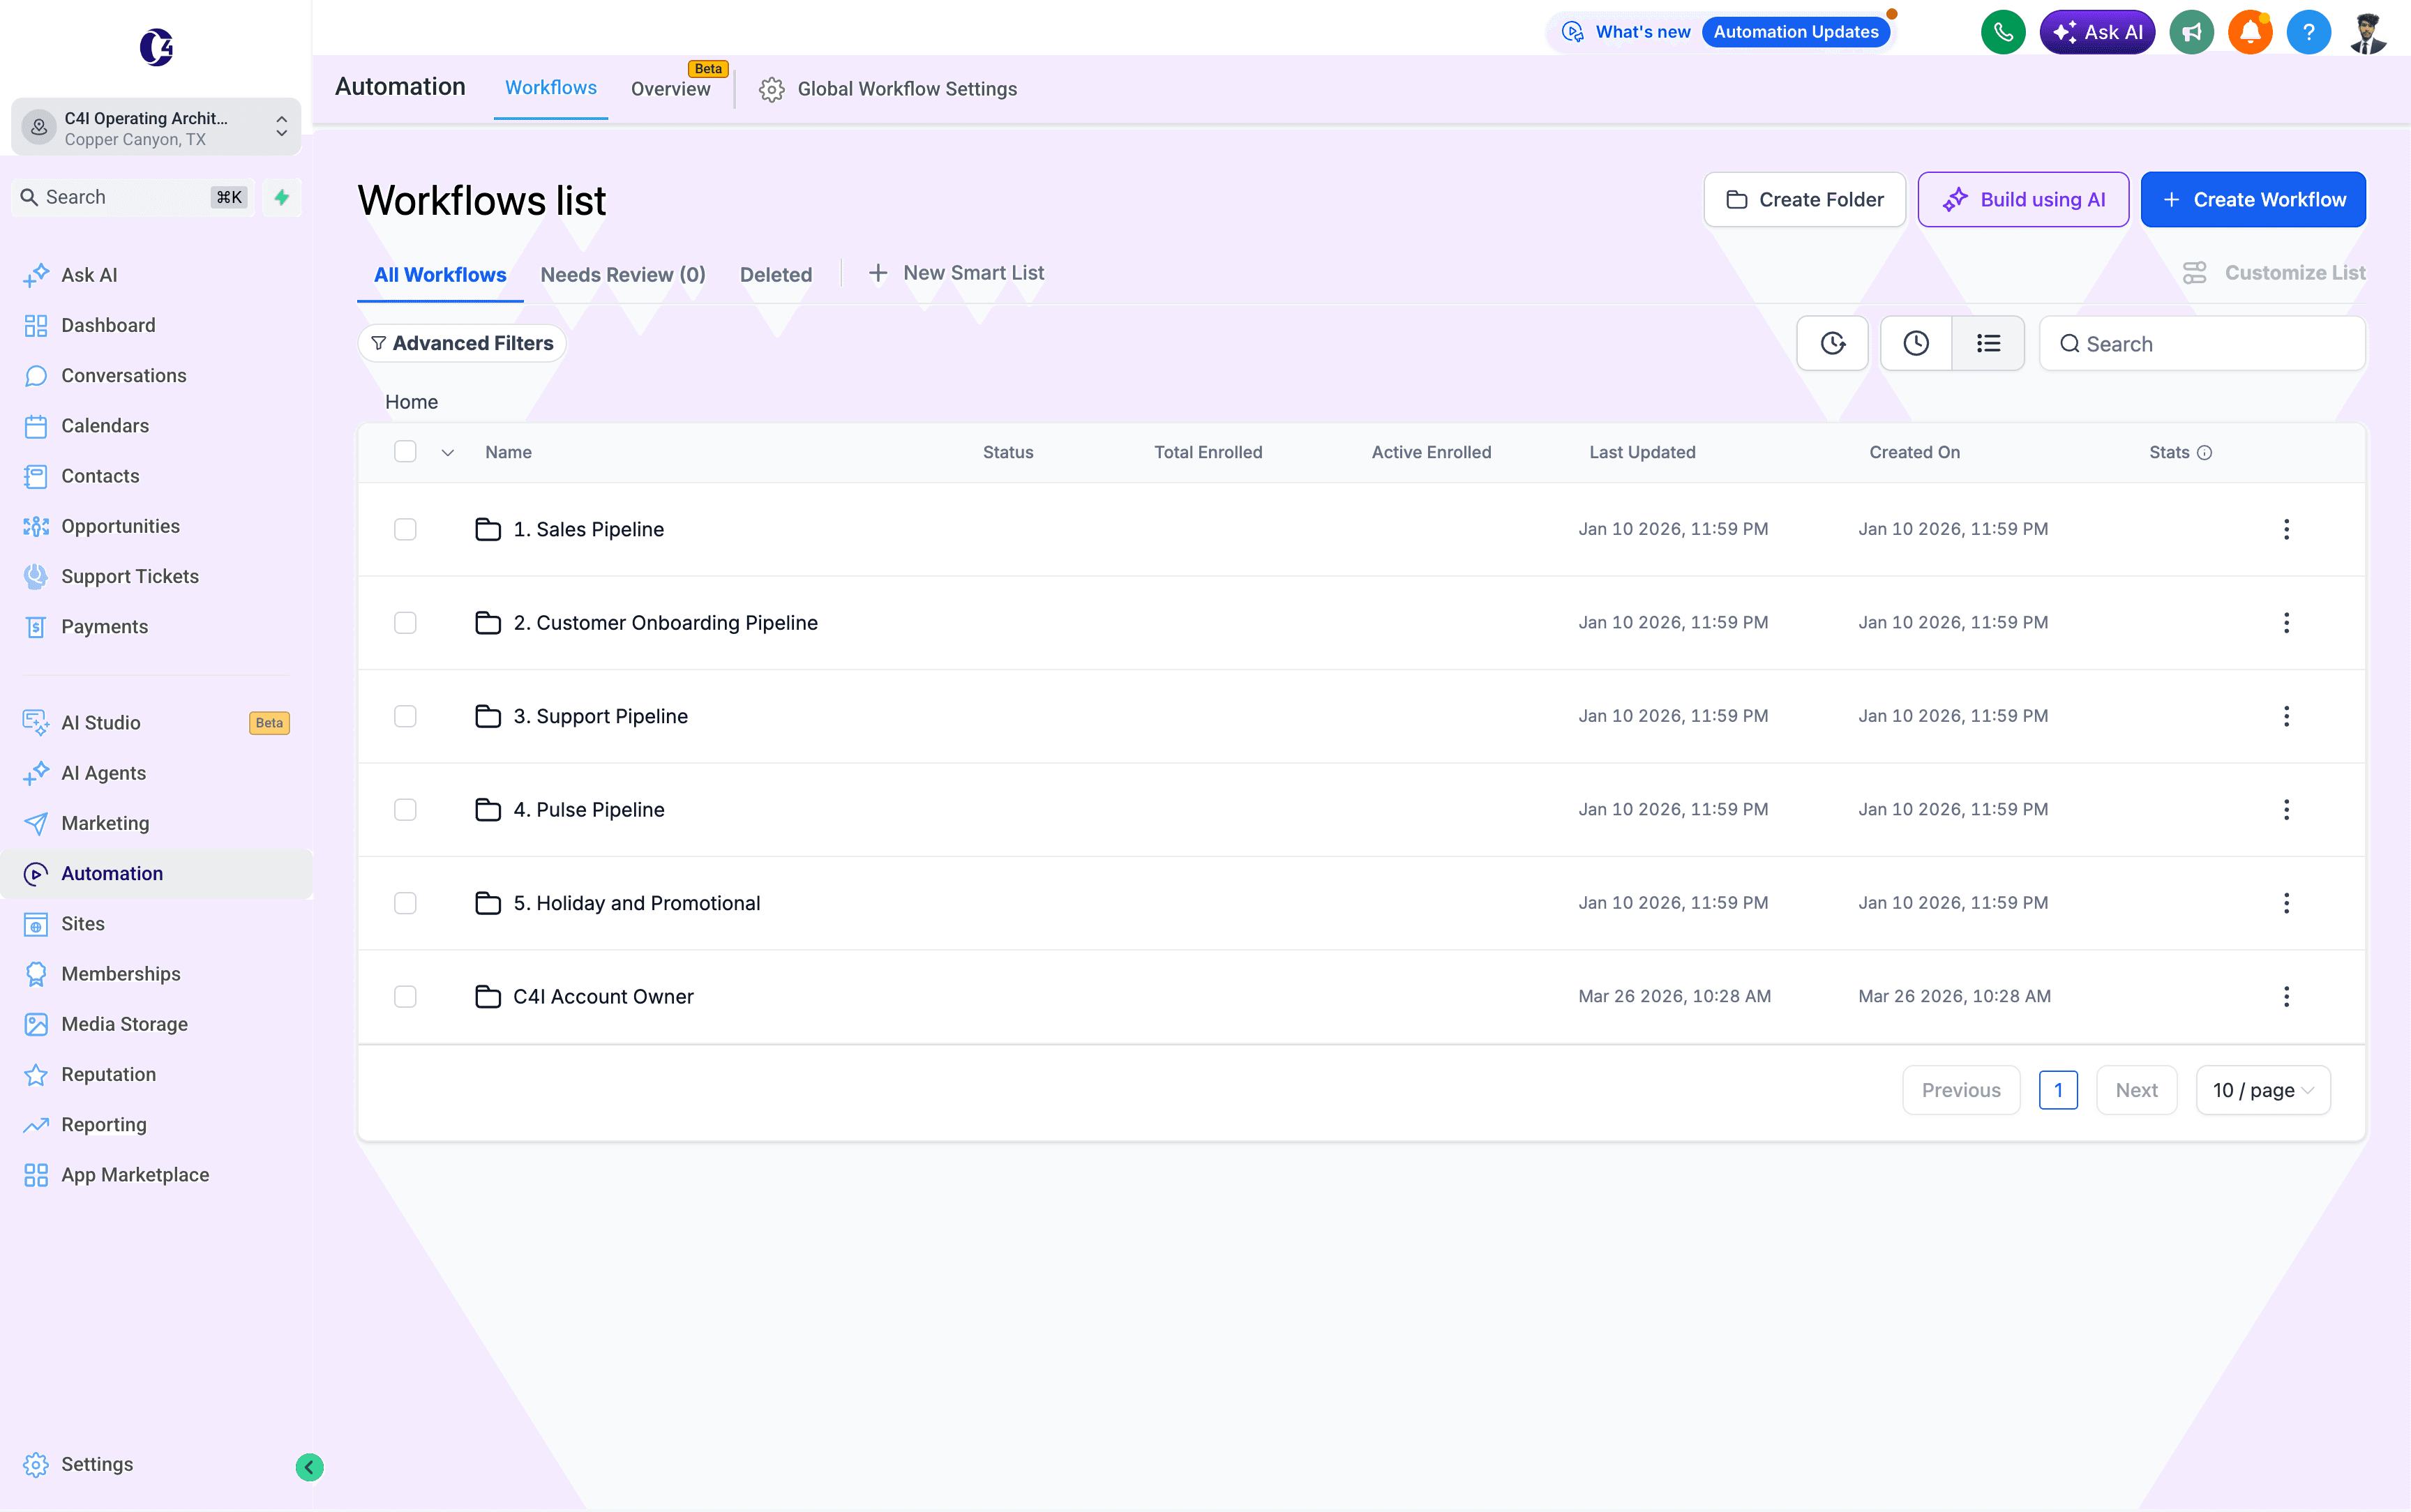Click the clock-with-arrow history icon
The height and width of the screenshot is (1512, 2411).
1832,343
